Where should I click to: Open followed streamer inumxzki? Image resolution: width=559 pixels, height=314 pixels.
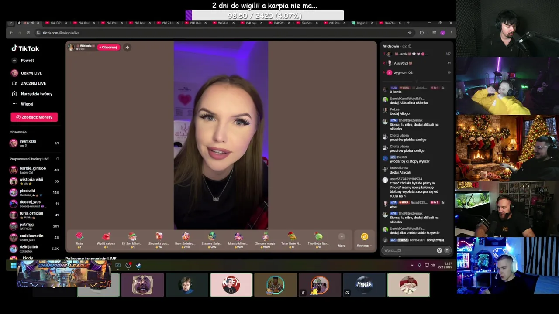point(34,143)
